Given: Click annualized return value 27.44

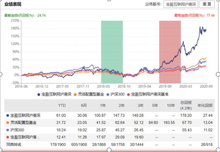Looking at the screenshot, I should (208, 115).
